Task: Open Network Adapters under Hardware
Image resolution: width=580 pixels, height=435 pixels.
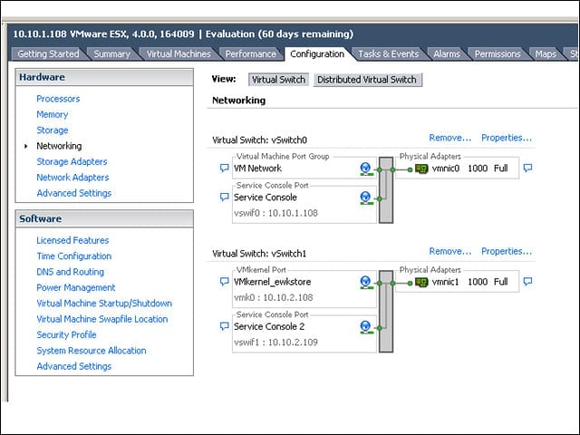Action: [72, 178]
